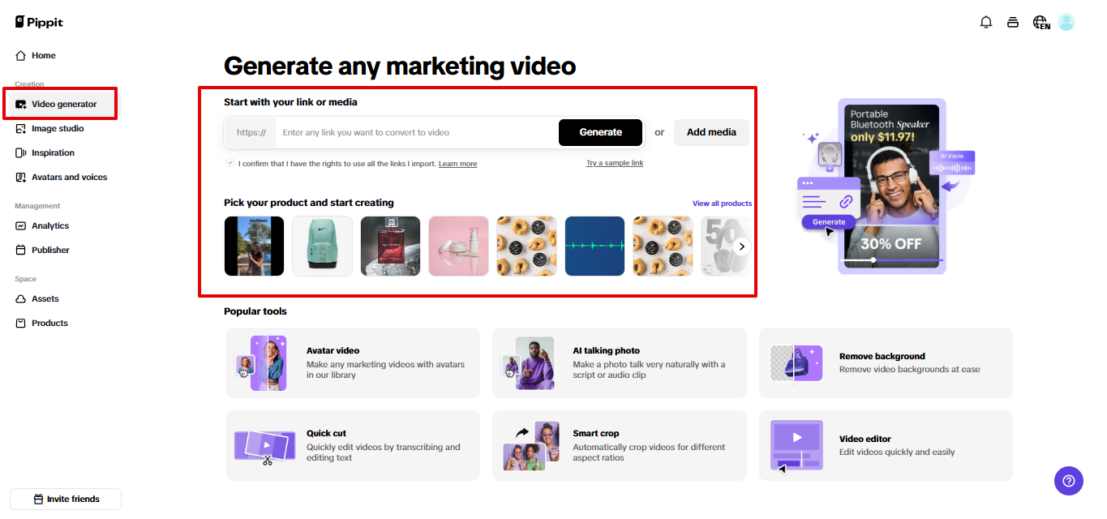The image size is (1107, 519).
Task: Open View all products
Action: [722, 204]
